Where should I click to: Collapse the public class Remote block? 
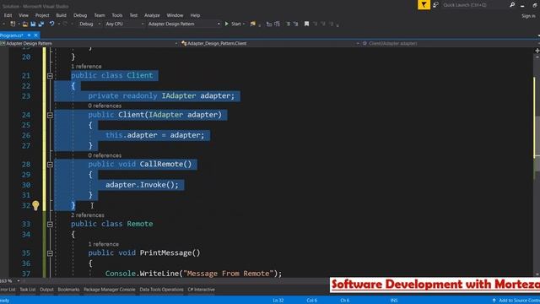coord(50,225)
